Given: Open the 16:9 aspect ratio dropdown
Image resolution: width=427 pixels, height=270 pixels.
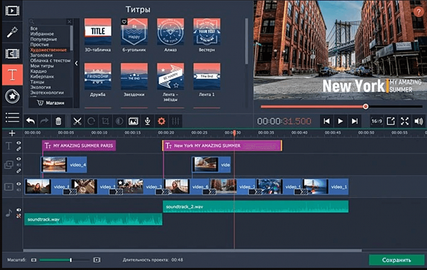Looking at the screenshot, I should click(376, 121).
